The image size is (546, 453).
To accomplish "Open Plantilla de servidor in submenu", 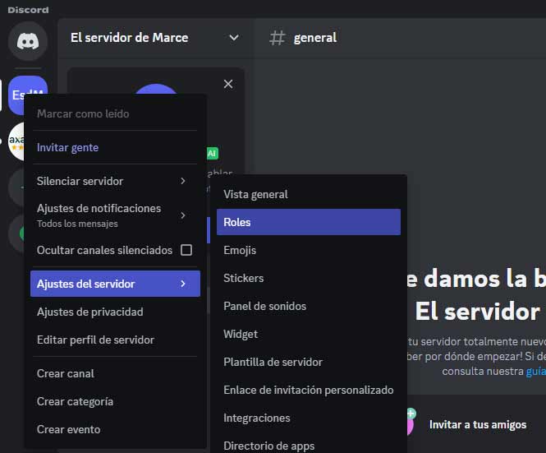I will [309, 362].
